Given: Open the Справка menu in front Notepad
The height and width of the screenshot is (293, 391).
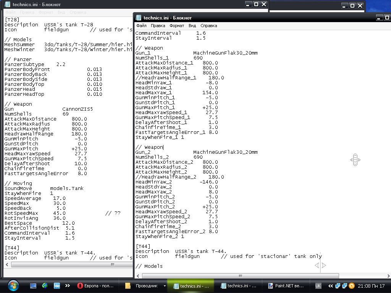Looking at the screenshot, I should tap(209, 26).
